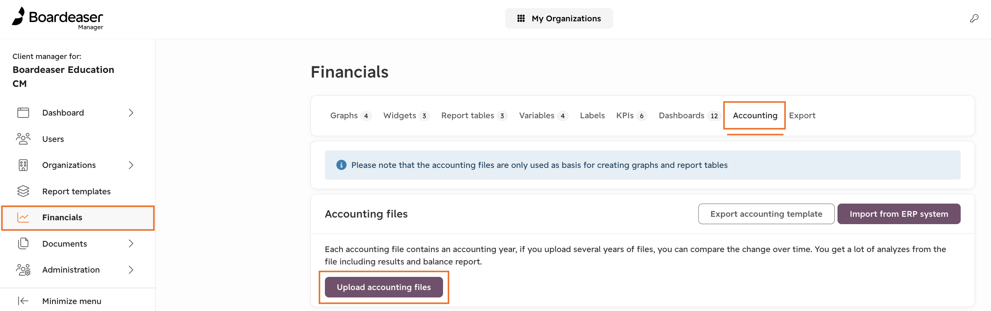This screenshot has width=991, height=311.
Task: Click the Users people icon
Action: tap(23, 139)
